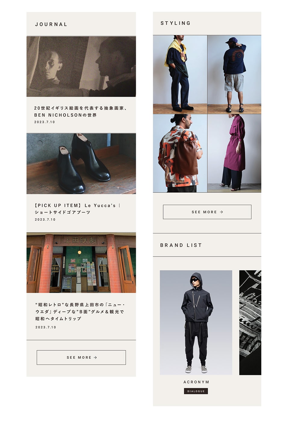This screenshot has height=421, width=289.
Task: Click the ACRONYM brand model image
Action: pos(196,323)
